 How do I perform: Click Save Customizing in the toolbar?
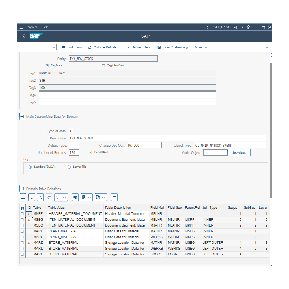(x=173, y=47)
